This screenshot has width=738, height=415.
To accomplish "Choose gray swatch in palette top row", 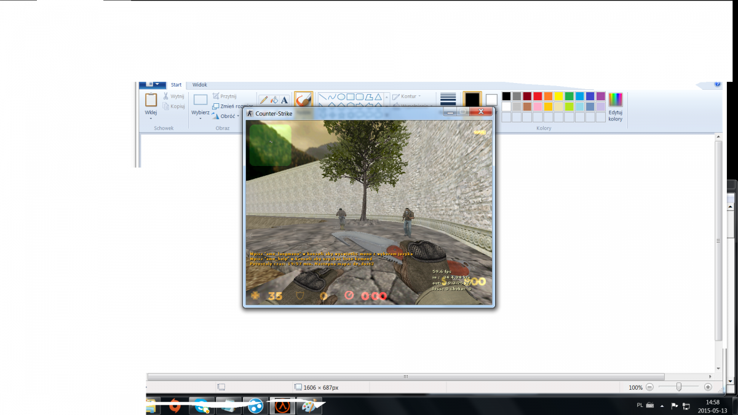I will point(517,96).
